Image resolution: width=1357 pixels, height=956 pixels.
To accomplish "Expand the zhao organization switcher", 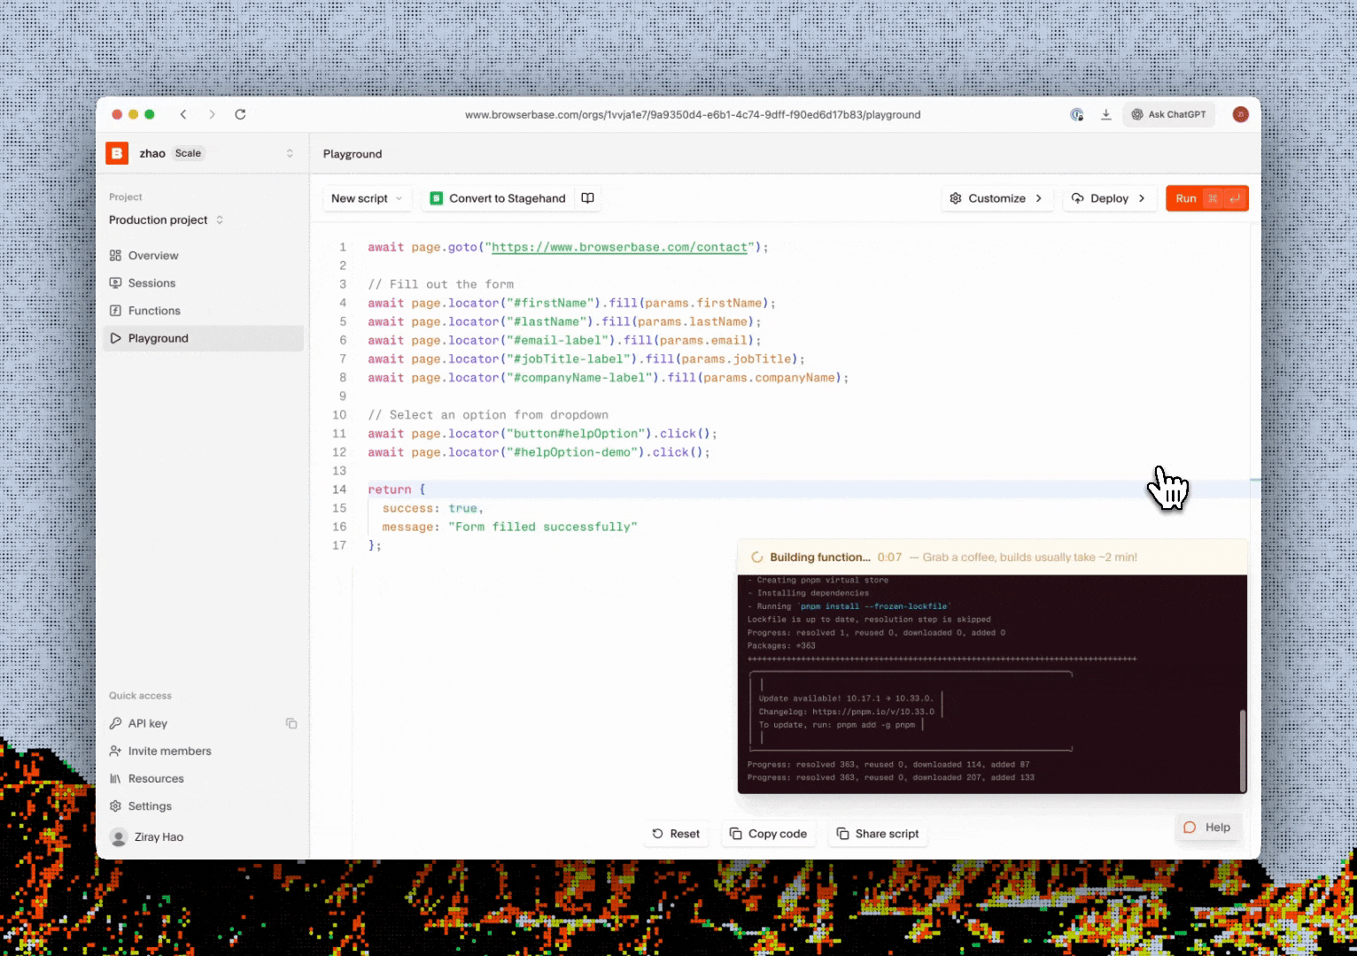I will pyautogui.click(x=290, y=153).
